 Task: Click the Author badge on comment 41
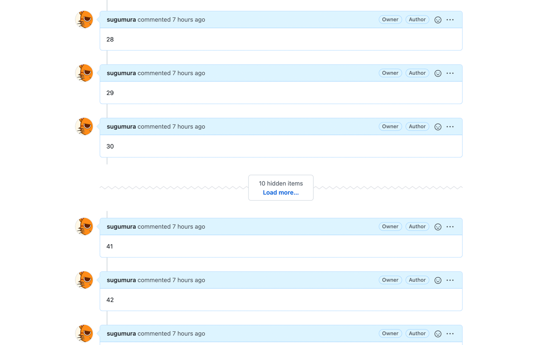[x=417, y=226]
